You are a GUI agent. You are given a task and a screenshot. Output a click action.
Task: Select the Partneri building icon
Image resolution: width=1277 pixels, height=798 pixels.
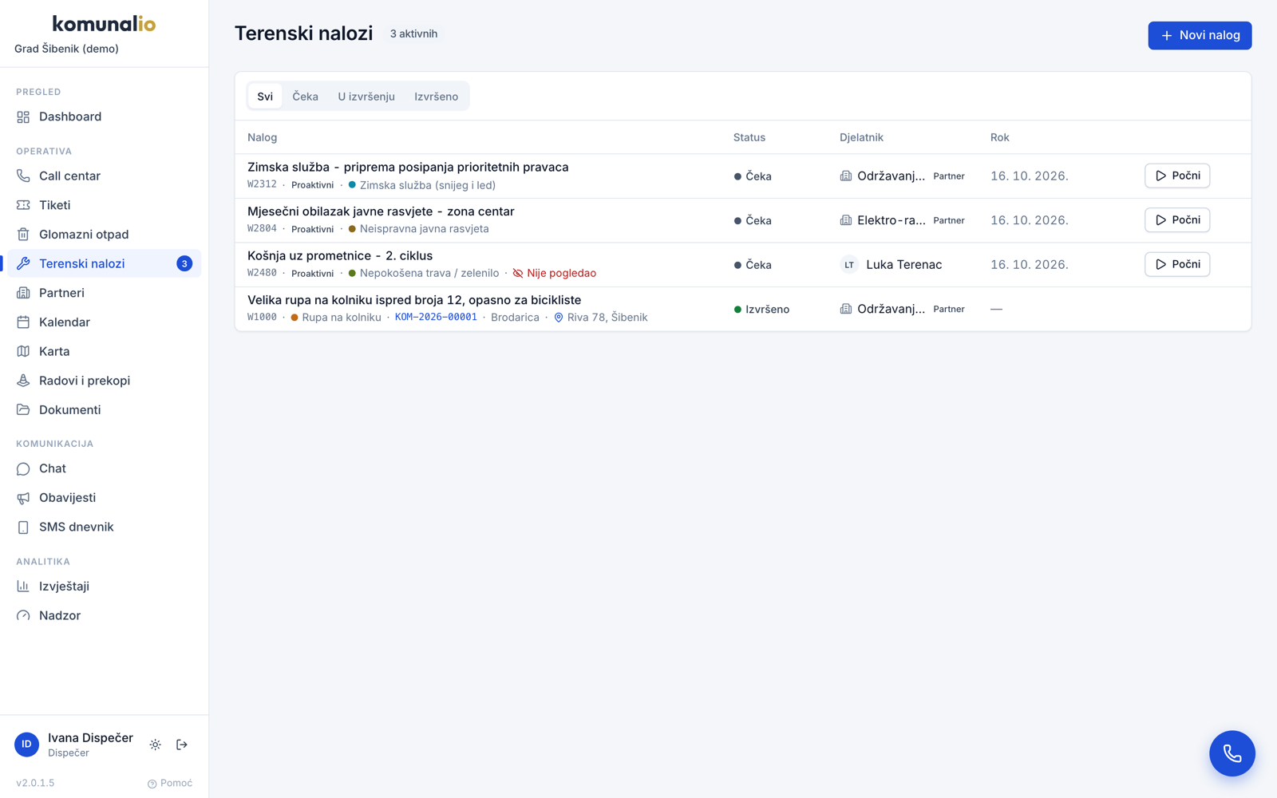[x=23, y=293]
